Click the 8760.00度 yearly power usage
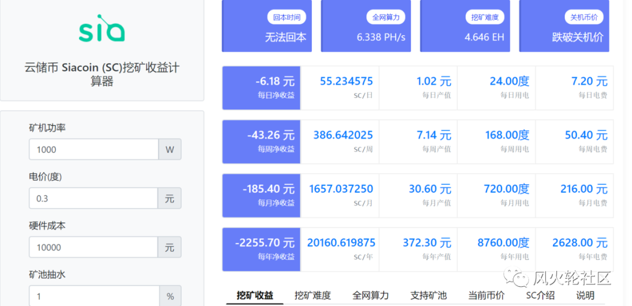Screen dimensions: 632x306 tap(503, 243)
